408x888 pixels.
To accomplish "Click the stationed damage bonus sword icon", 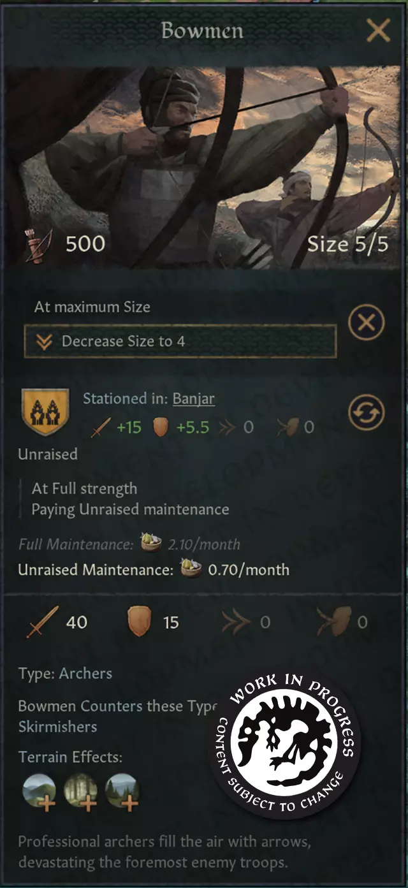I will pos(101,427).
